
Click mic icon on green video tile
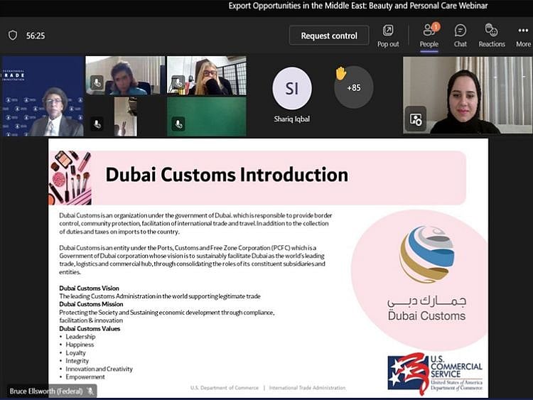[178, 124]
